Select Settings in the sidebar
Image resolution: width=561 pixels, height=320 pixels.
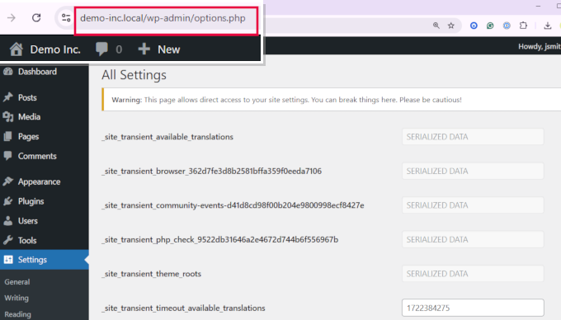click(x=32, y=260)
